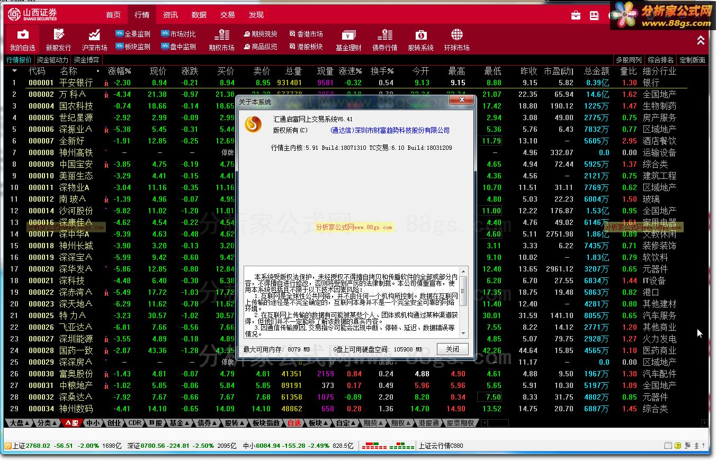Viewport: 717px width, 461px height.
Task: Select the CDR bottom tab
Action: pyautogui.click(x=135, y=423)
